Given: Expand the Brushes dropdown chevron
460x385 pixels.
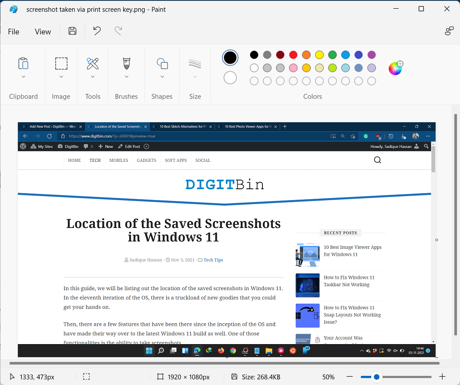Looking at the screenshot, I should tap(126, 77).
